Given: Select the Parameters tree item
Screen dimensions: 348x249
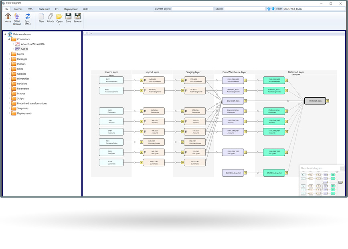Looking at the screenshot, I should (x=23, y=88).
